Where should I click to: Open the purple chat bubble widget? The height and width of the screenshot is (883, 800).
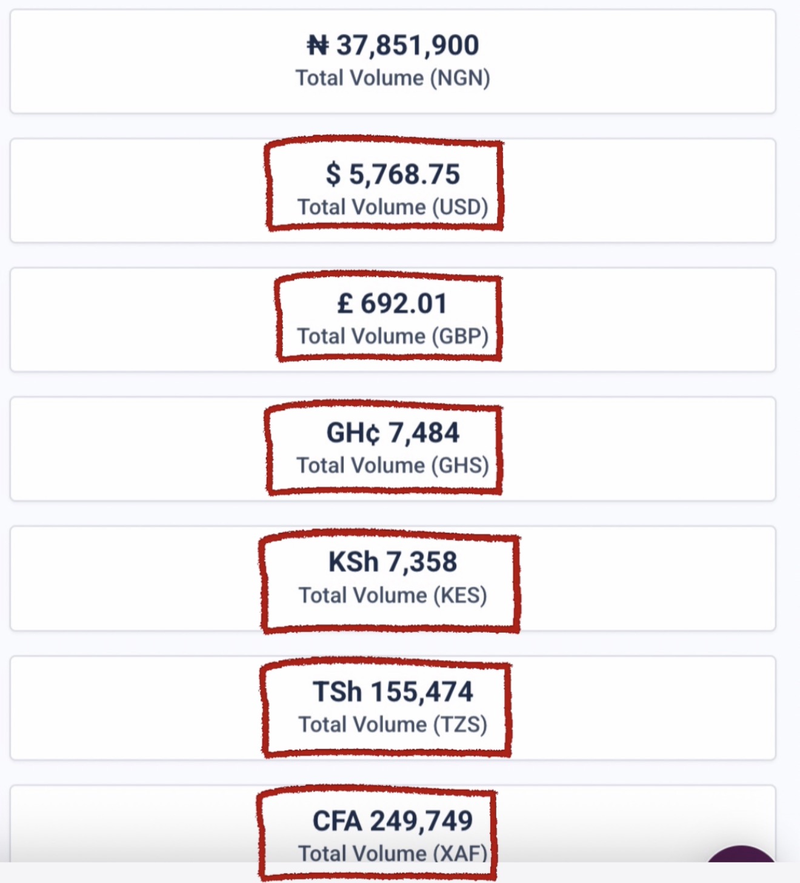coord(741,856)
